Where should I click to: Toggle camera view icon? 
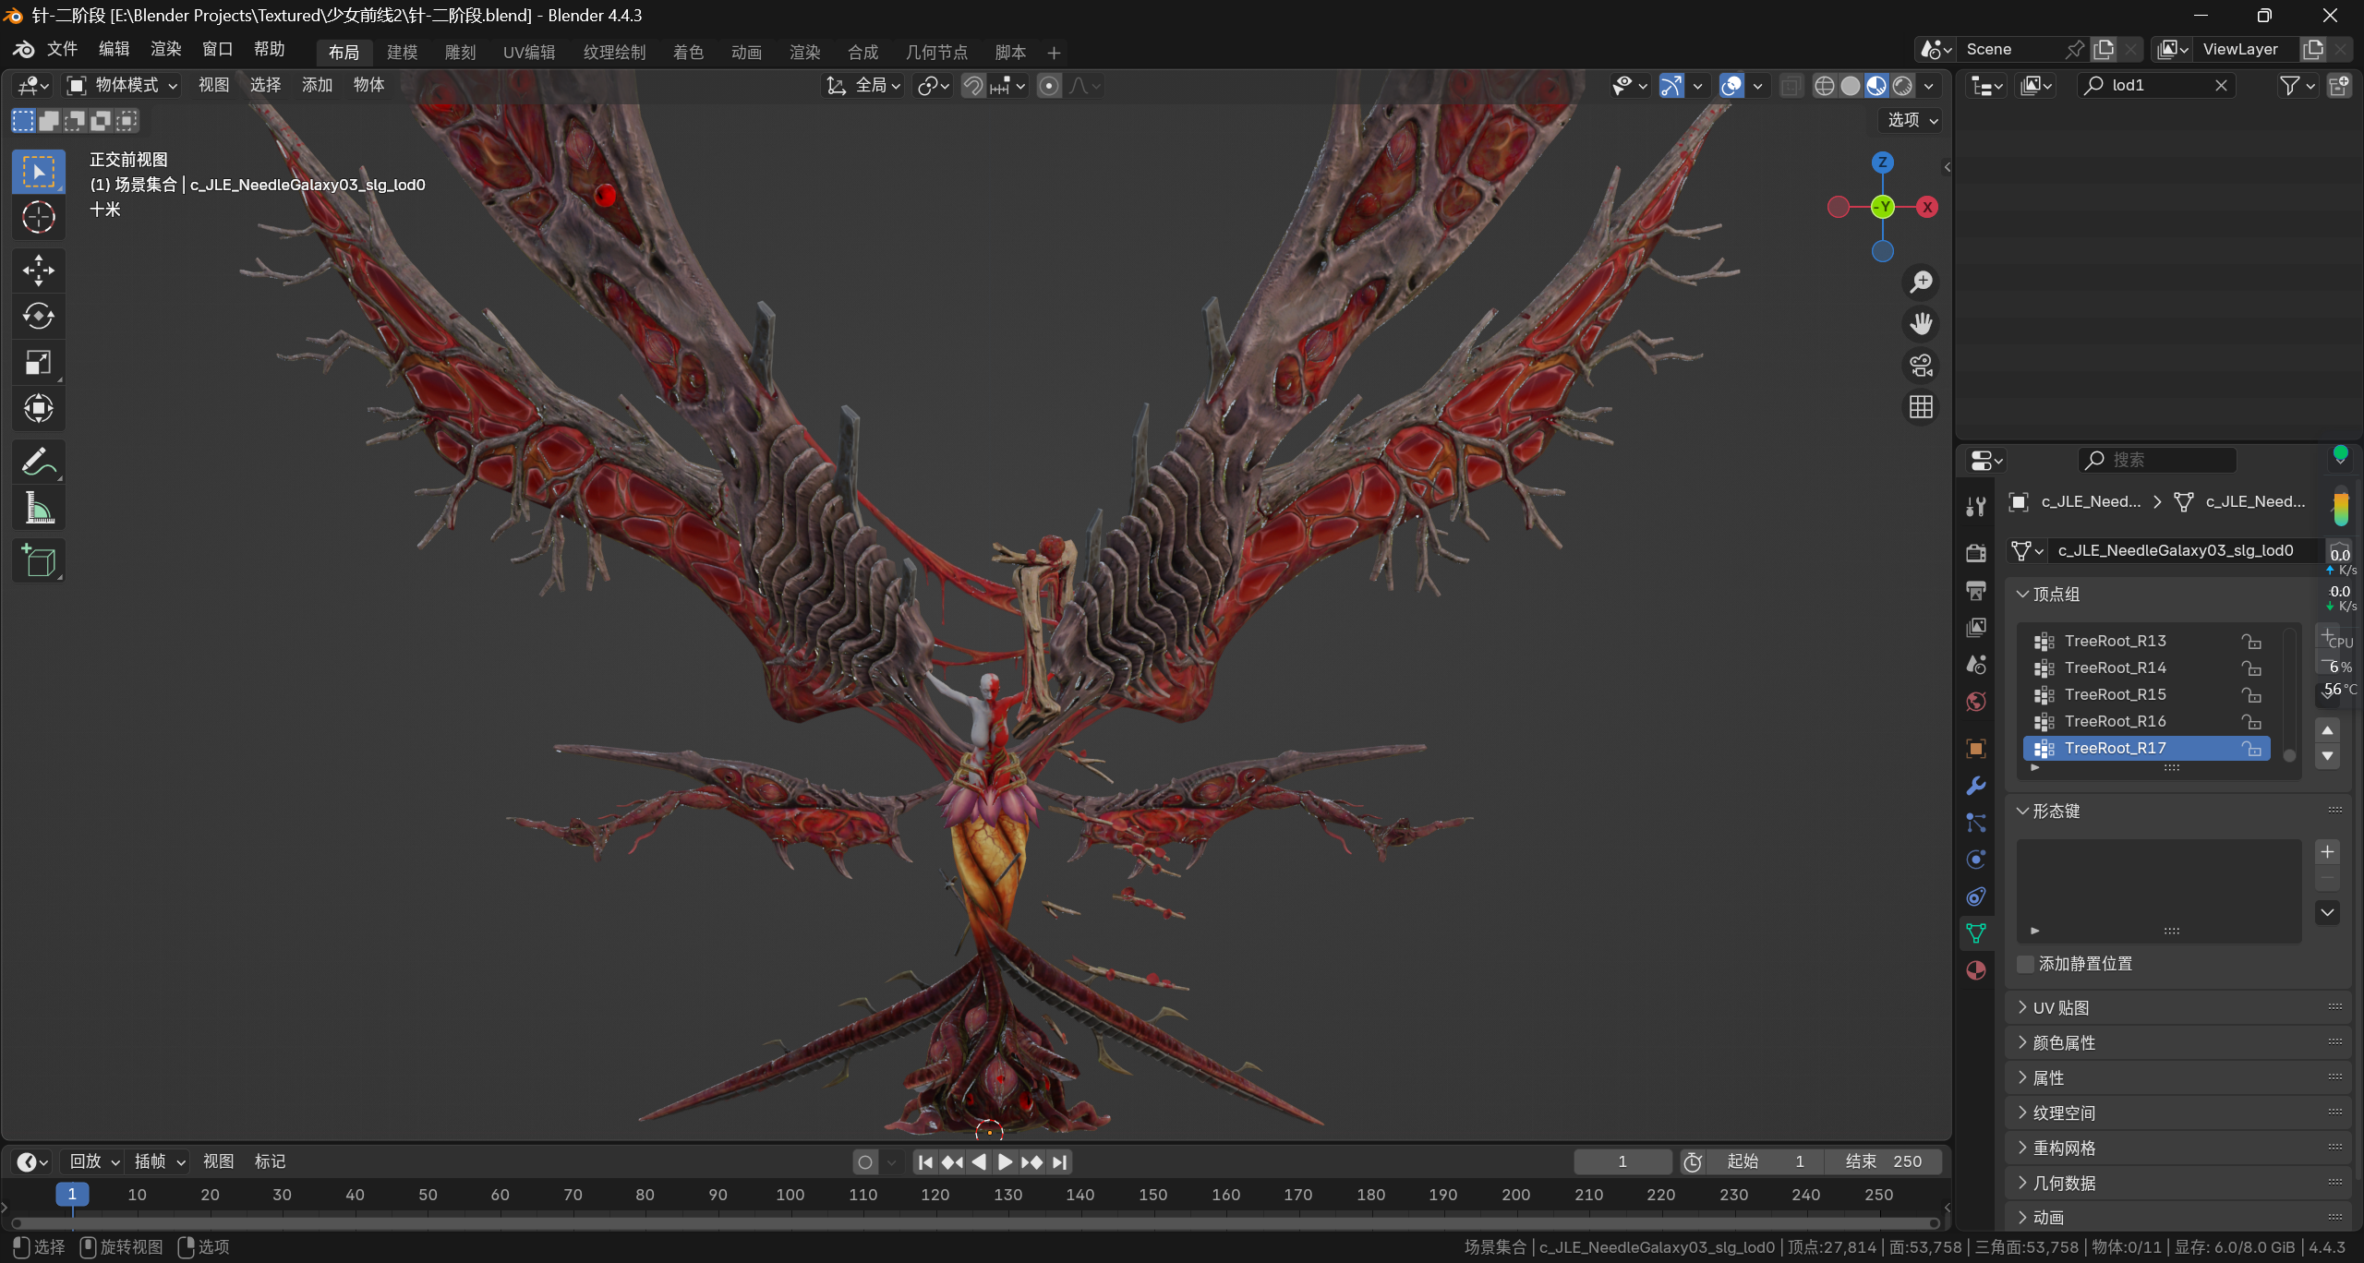[x=1921, y=366]
